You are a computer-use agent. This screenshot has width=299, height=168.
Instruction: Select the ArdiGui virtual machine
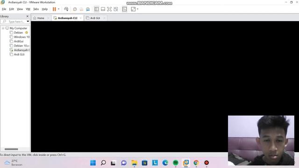(19, 42)
